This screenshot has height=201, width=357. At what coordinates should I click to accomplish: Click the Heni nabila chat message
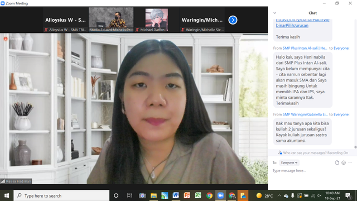point(302,80)
